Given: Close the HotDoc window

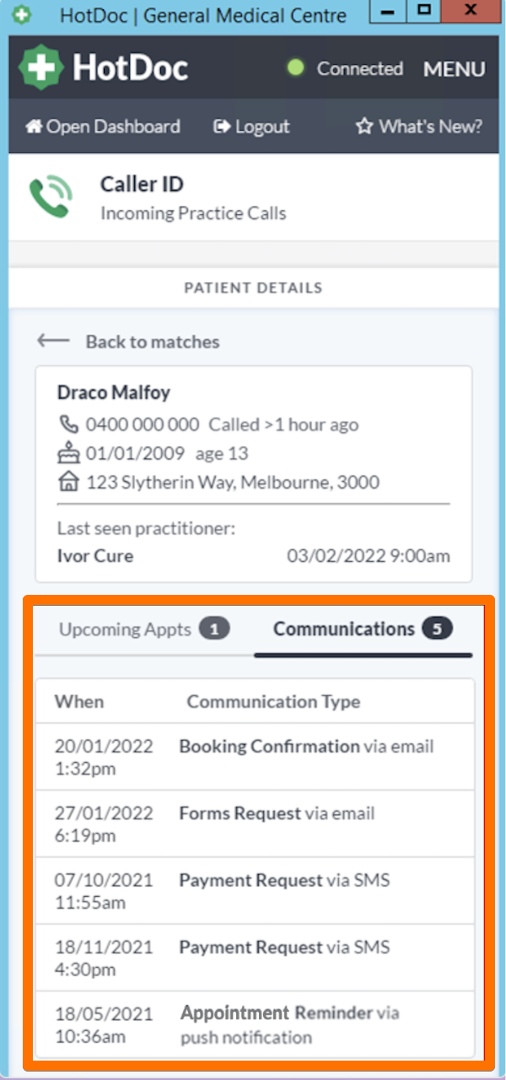Looking at the screenshot, I should [471, 12].
